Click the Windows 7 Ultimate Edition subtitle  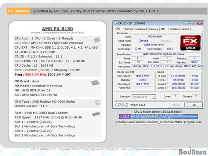(x=57, y=33)
